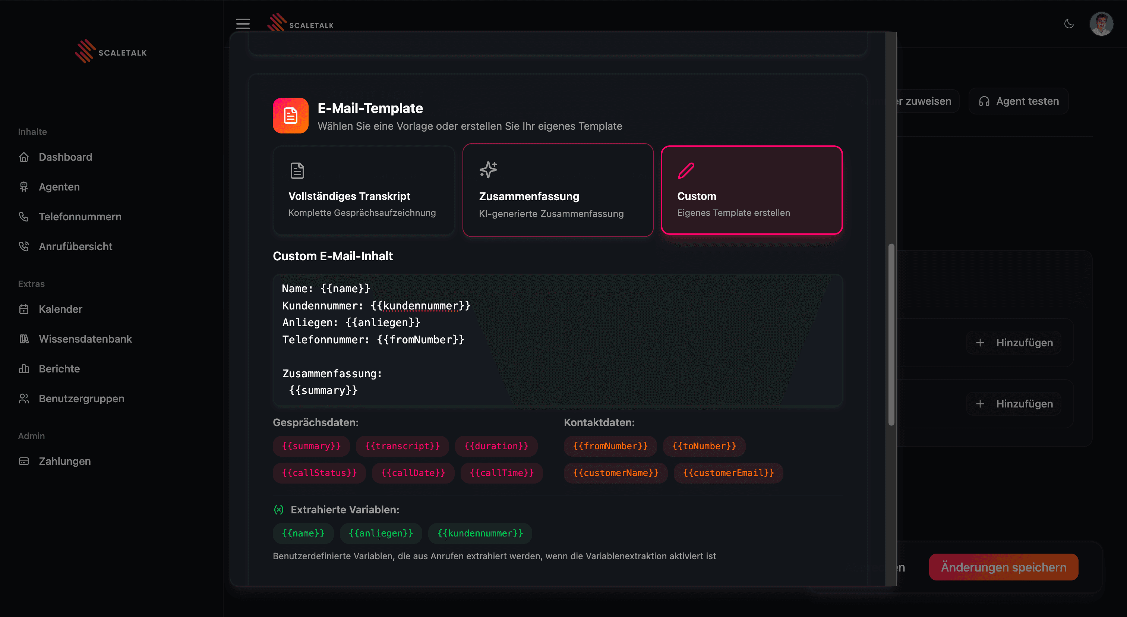Image resolution: width=1127 pixels, height=617 pixels.
Task: Click the Agenten robot icon
Action: click(24, 187)
